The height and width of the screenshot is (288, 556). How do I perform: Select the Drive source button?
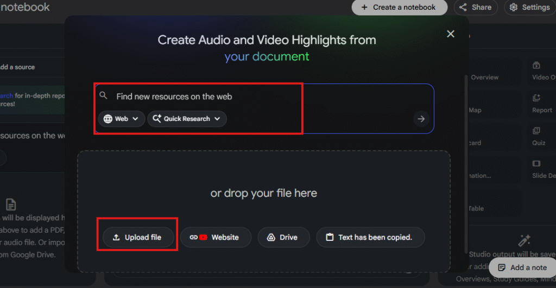[283, 238]
